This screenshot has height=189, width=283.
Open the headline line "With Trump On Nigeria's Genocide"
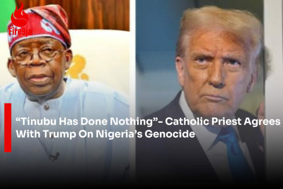point(106,134)
